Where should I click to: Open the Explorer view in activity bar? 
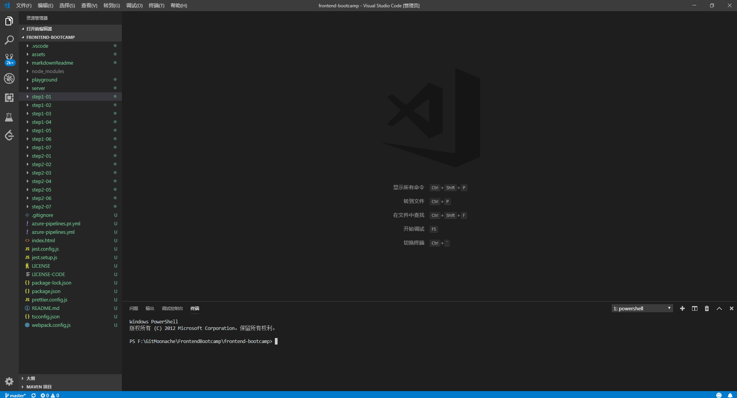tap(9, 21)
